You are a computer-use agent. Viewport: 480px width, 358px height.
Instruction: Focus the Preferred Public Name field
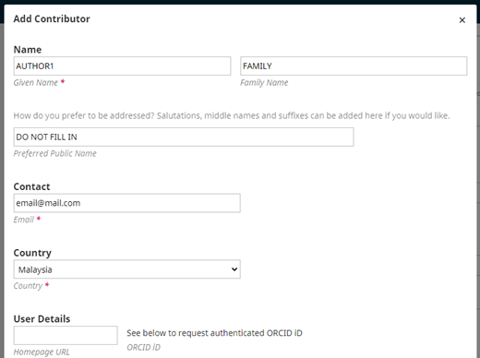(184, 137)
